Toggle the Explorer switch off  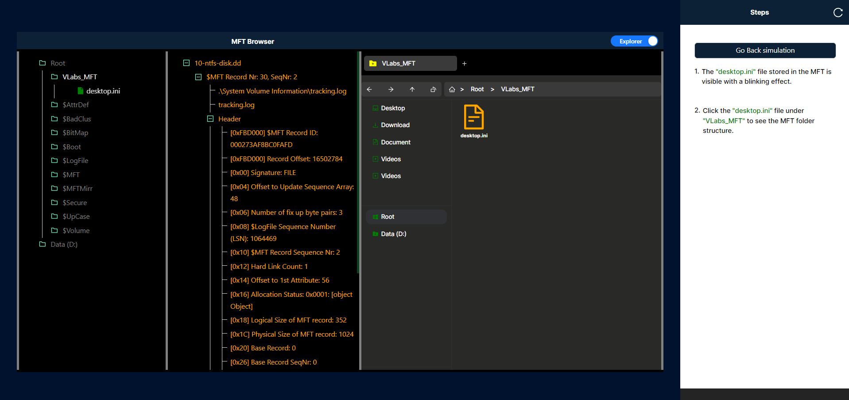(x=634, y=41)
